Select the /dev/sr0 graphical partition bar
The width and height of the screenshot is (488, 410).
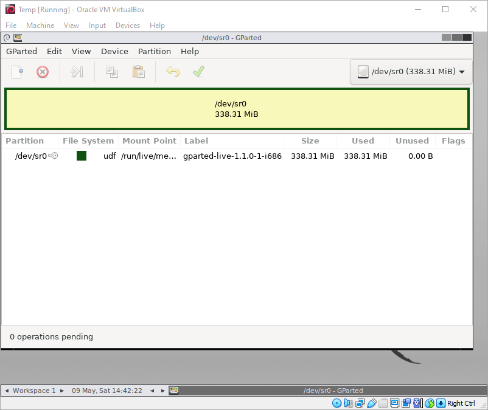237,109
